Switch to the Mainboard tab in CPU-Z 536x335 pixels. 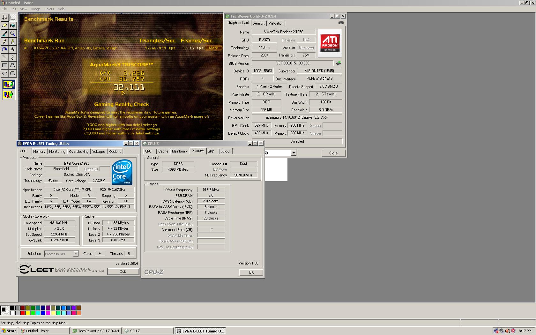[180, 151]
